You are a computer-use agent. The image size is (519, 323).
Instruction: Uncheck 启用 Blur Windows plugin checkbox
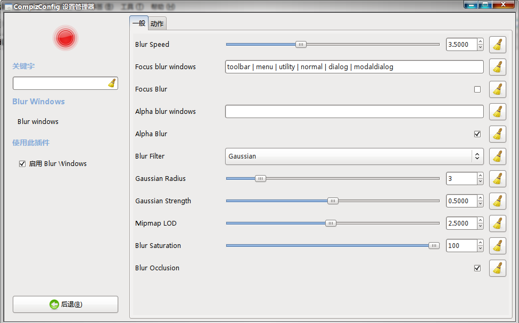pyautogui.click(x=22, y=164)
